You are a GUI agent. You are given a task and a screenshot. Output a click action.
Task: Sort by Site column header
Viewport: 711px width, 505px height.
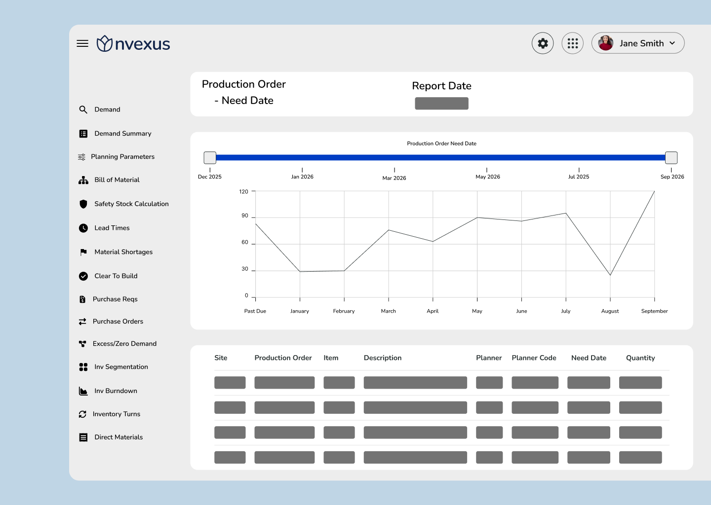(221, 358)
